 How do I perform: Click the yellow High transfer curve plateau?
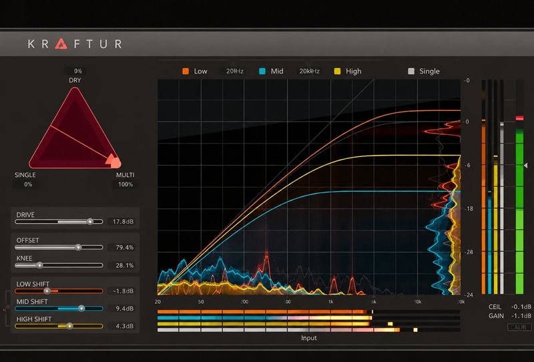tap(409, 156)
